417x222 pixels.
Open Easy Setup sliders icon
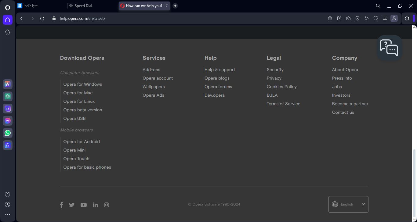point(385,18)
